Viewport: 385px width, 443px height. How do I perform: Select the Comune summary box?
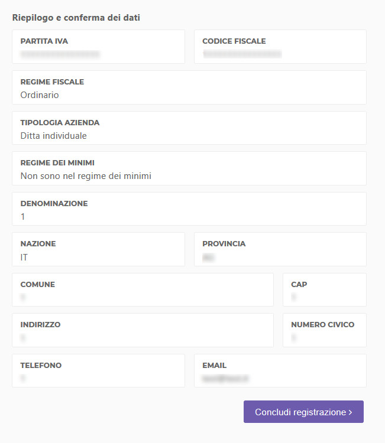[x=143, y=290]
